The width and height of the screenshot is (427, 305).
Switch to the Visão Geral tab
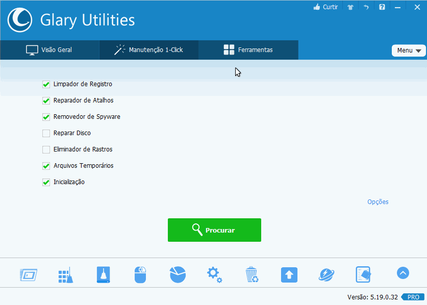click(x=49, y=50)
